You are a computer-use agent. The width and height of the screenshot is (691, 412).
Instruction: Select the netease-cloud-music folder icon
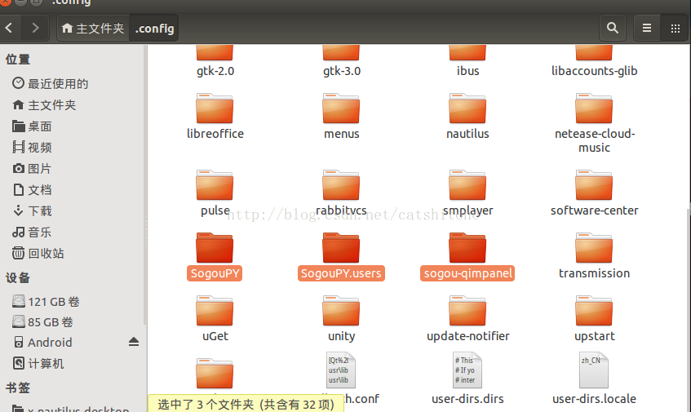594,109
